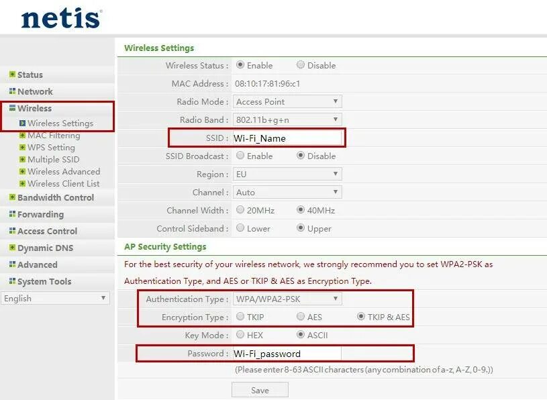547x400 pixels.
Task: Click the MAC address value 08:10:17:81:96:c1
Action: tap(267, 84)
